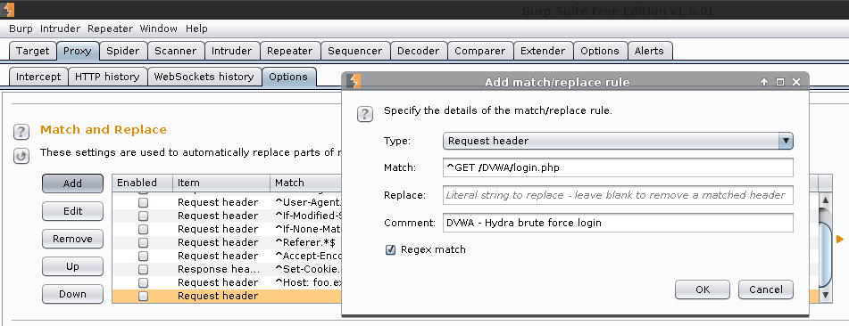Uncheck the Regex match checkbox
The width and height of the screenshot is (849, 326).
[x=390, y=249]
